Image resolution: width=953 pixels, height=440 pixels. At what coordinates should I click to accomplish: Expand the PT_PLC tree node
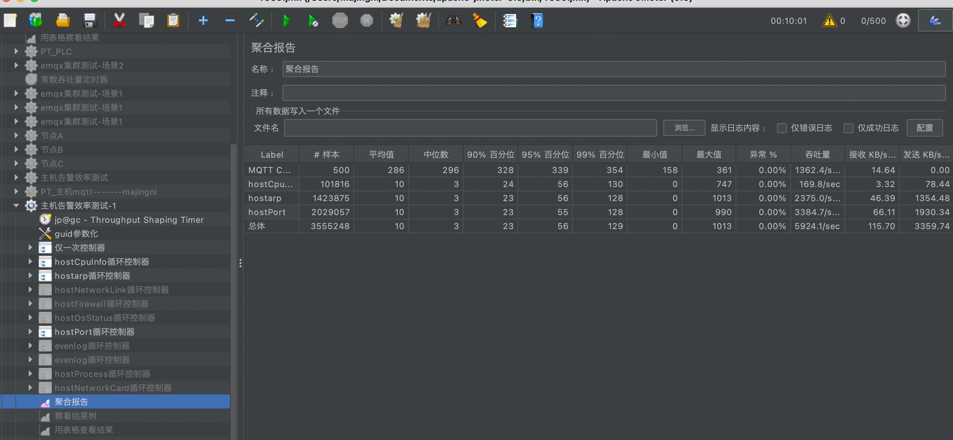pyautogui.click(x=16, y=51)
